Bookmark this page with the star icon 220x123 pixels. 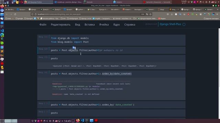[151, 14]
